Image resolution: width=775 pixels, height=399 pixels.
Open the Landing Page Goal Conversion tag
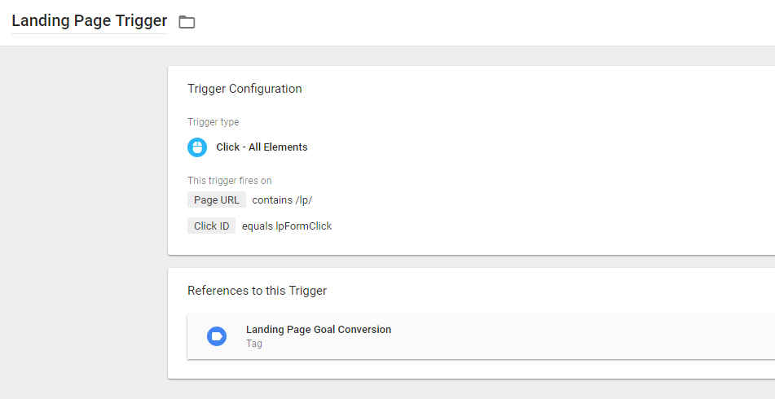pyautogui.click(x=319, y=329)
